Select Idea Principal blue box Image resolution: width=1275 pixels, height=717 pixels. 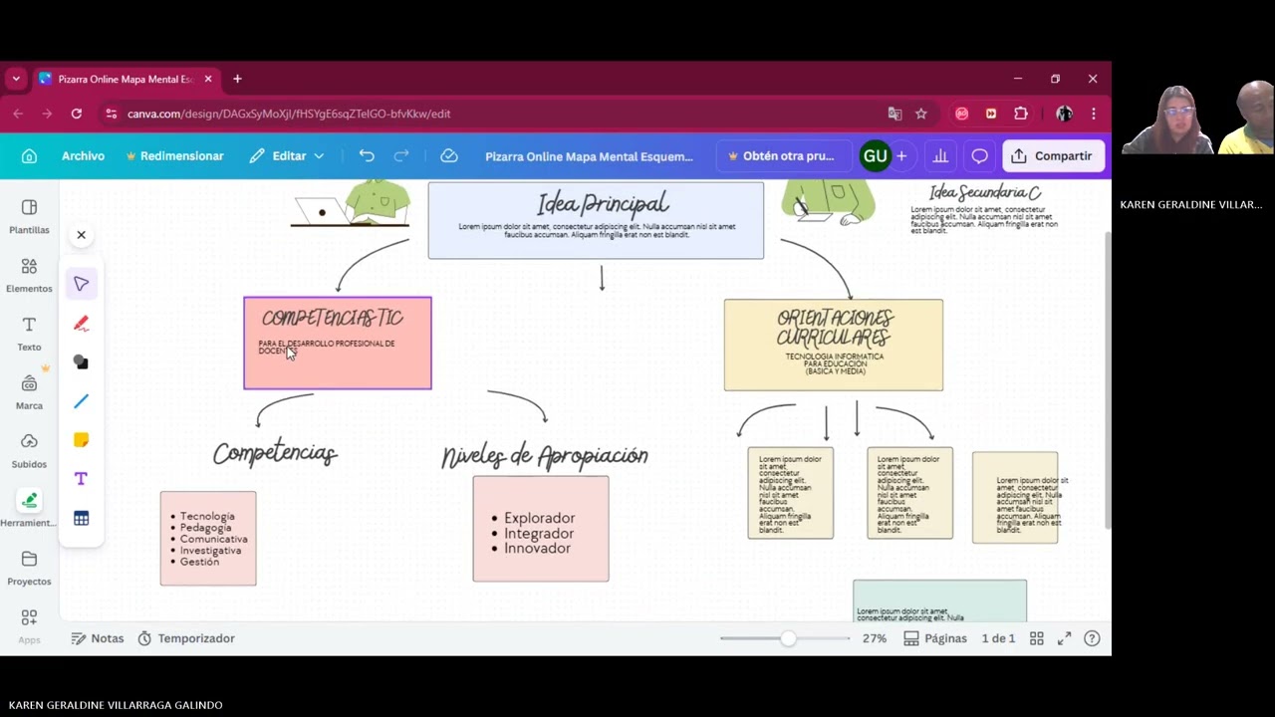[596, 220]
